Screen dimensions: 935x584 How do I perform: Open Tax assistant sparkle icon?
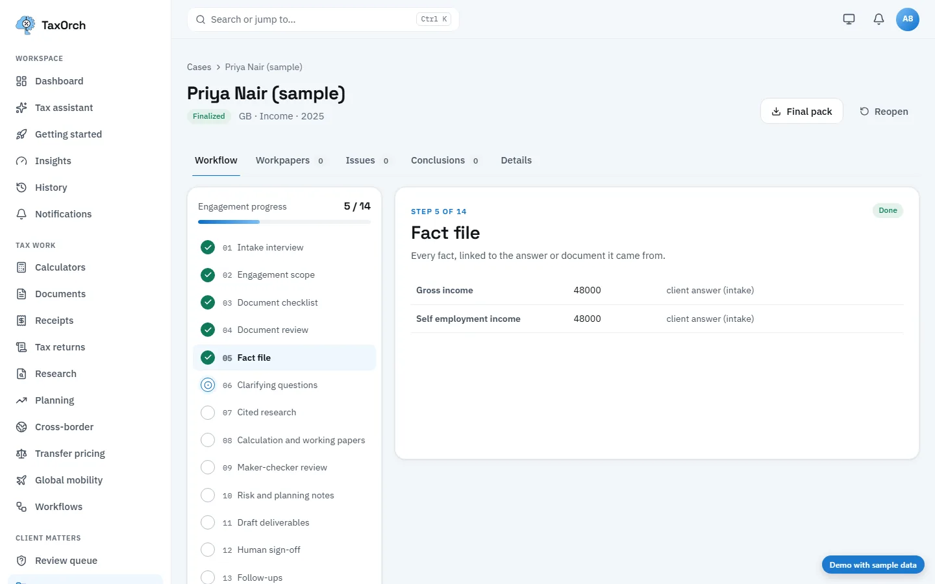click(x=21, y=108)
